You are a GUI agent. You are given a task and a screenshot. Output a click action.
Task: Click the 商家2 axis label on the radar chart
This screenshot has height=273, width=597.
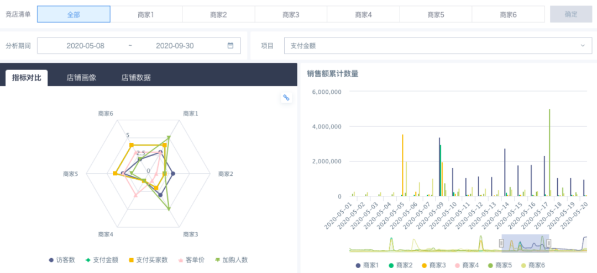coord(226,174)
